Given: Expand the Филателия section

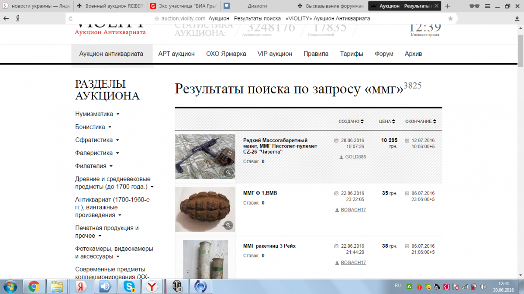Looking at the screenshot, I should click(x=94, y=166).
